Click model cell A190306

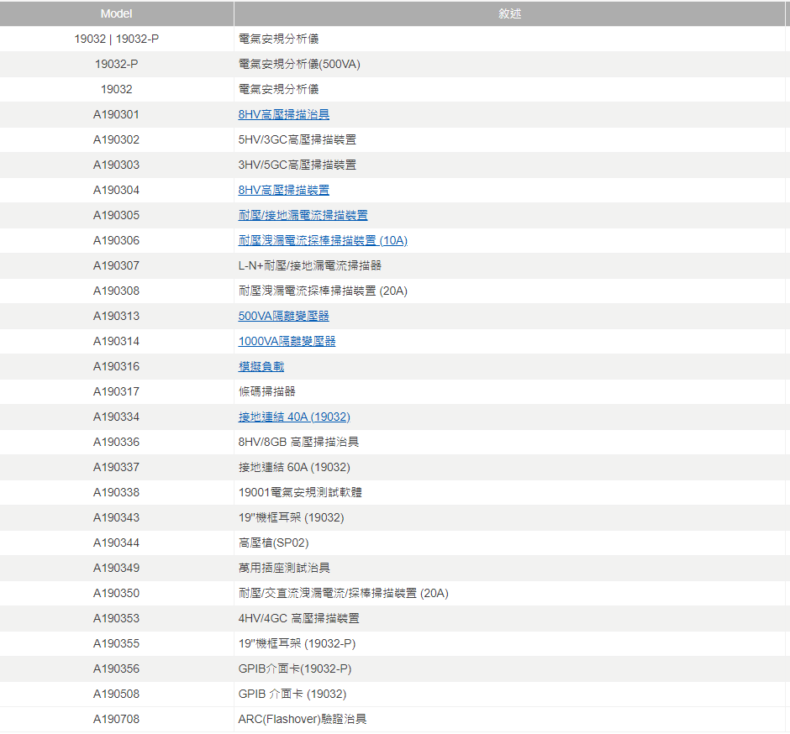[116, 240]
